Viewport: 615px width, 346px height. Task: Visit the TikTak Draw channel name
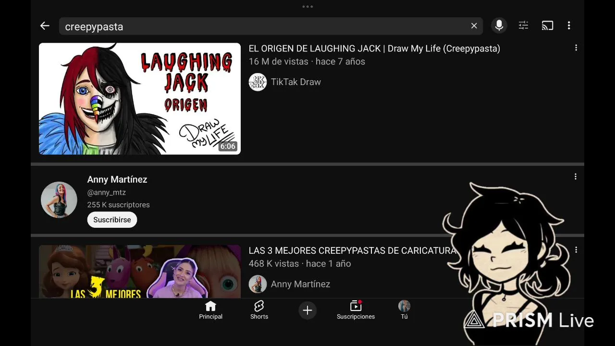296,82
